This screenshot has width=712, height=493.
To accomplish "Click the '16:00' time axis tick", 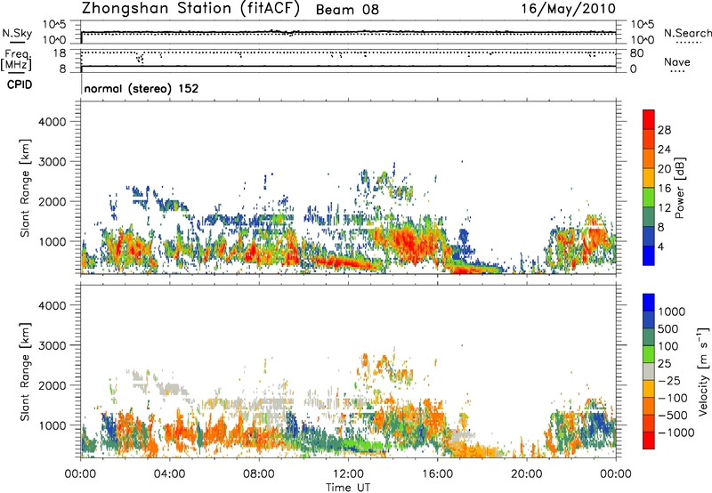I will (x=437, y=474).
